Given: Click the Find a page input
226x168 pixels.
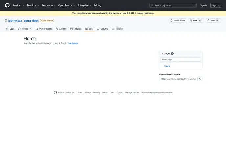Looking at the screenshot, I should 181,60.
